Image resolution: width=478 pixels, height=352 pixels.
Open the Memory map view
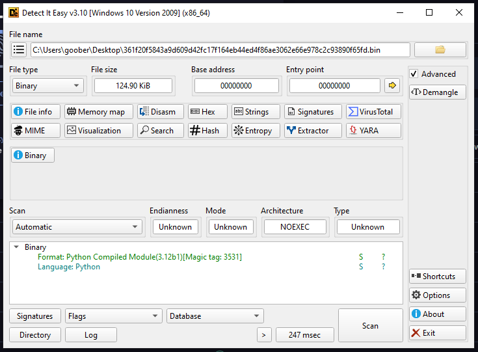coord(99,112)
